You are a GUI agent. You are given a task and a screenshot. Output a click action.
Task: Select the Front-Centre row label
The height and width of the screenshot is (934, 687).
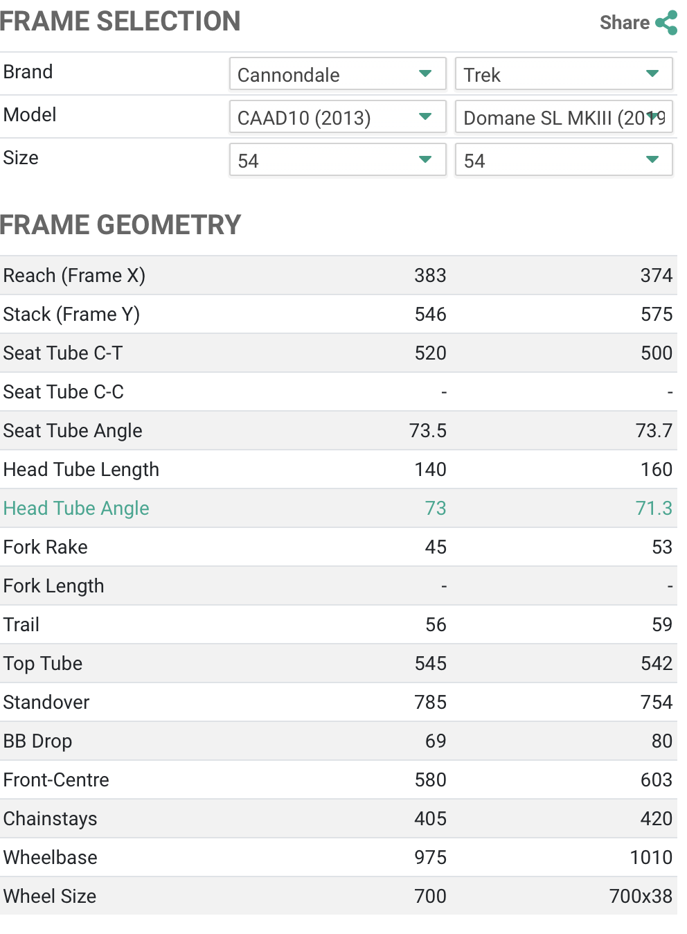(56, 780)
